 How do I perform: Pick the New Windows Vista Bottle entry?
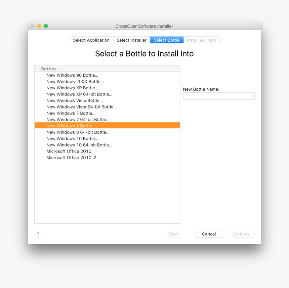pyautogui.click(x=75, y=100)
